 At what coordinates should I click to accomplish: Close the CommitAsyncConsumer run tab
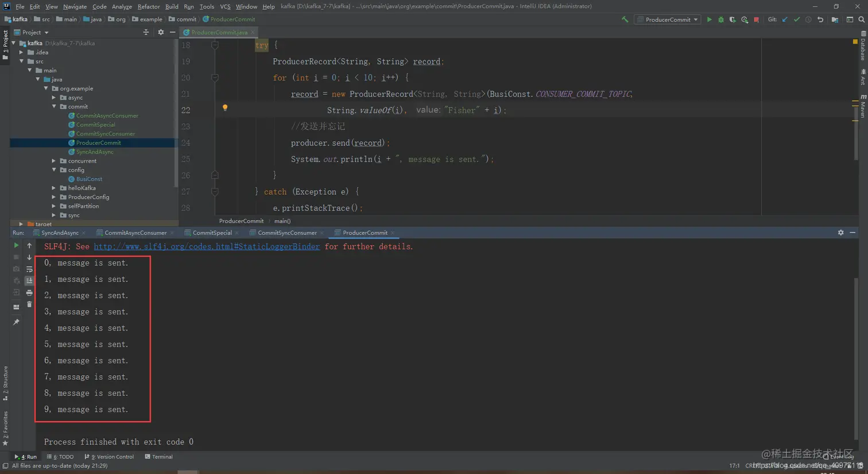coord(172,233)
